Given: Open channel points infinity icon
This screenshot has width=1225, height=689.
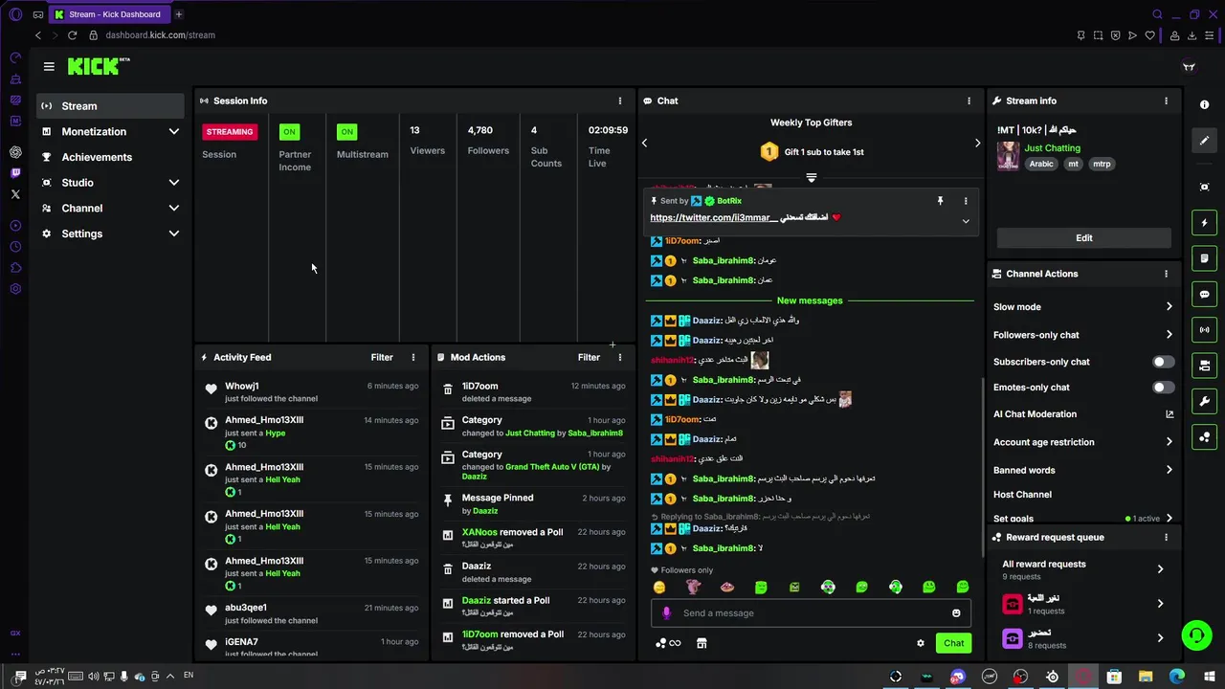Looking at the screenshot, I should 668,643.
